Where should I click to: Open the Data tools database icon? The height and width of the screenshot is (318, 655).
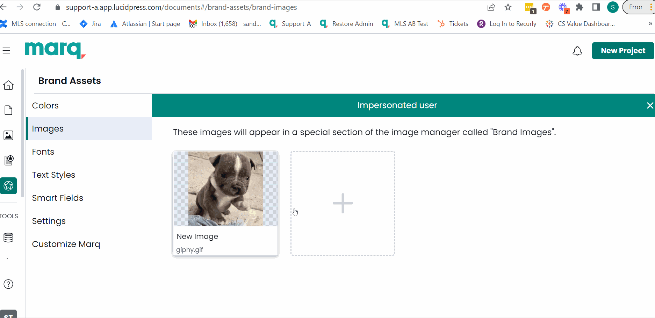pos(8,237)
